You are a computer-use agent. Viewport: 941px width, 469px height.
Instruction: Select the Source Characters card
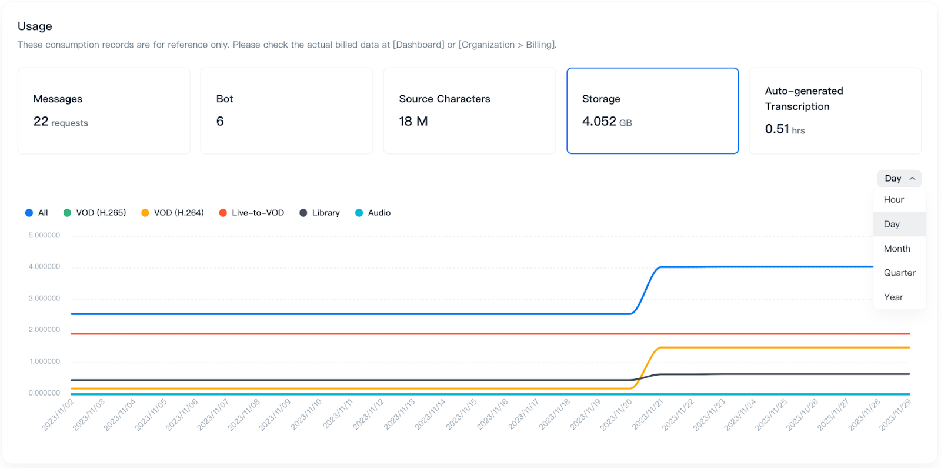[x=469, y=111]
